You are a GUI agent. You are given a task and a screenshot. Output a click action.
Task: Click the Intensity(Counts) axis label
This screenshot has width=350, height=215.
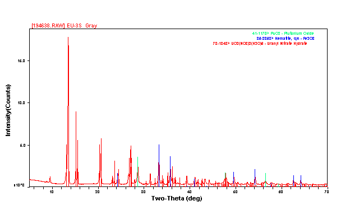pos(8,110)
